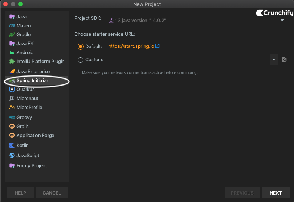Click the IntelliJ Platform Plugin puzzle icon
The width and height of the screenshot is (294, 202).
point(12,61)
